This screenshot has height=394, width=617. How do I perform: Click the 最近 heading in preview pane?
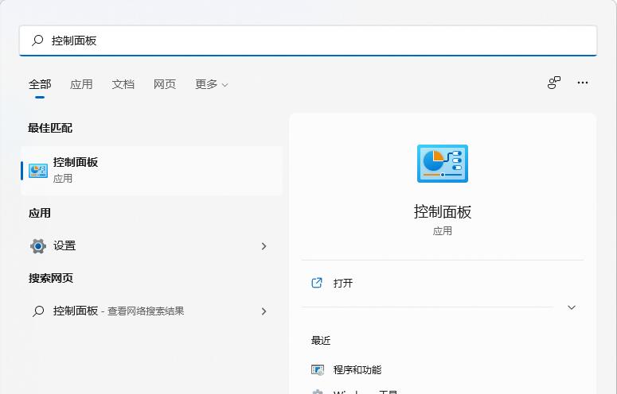coord(321,340)
